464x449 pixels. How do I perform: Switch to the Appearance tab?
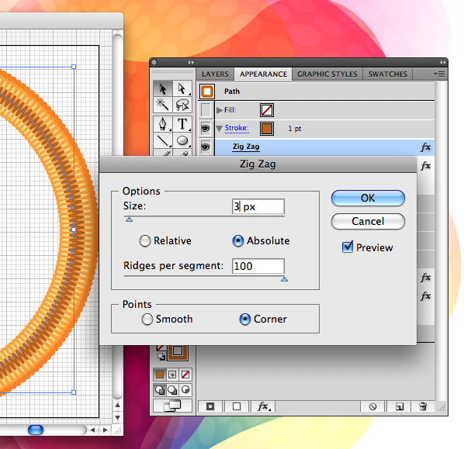263,74
